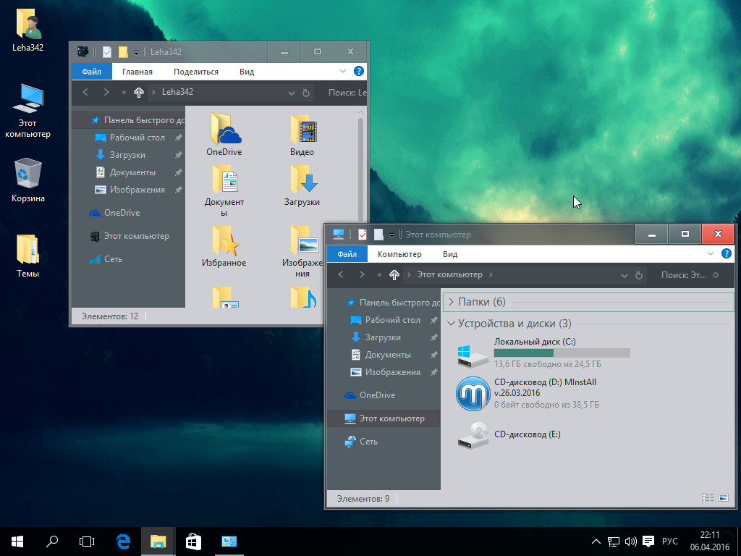Unpin Рабочий стол in the Leha342 sidebar

click(x=178, y=138)
